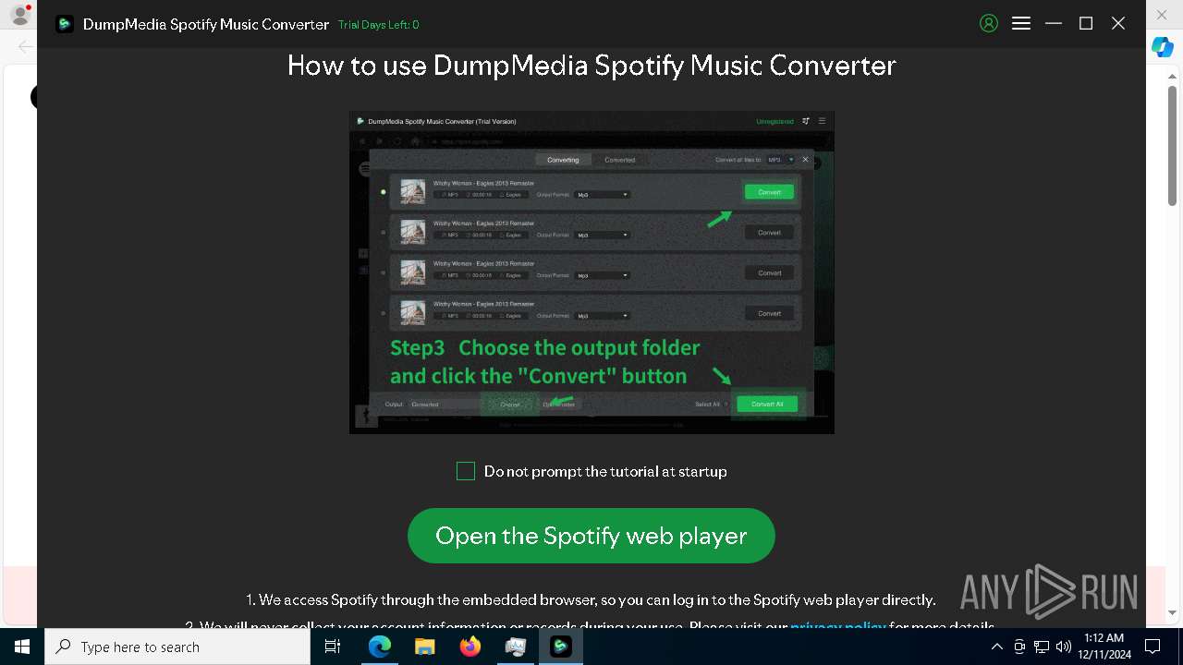
Task: Open Task View on the taskbar
Action: click(x=333, y=647)
